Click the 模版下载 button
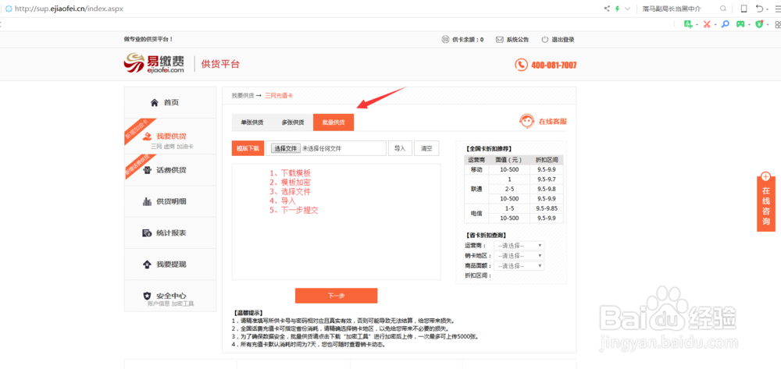 [248, 148]
